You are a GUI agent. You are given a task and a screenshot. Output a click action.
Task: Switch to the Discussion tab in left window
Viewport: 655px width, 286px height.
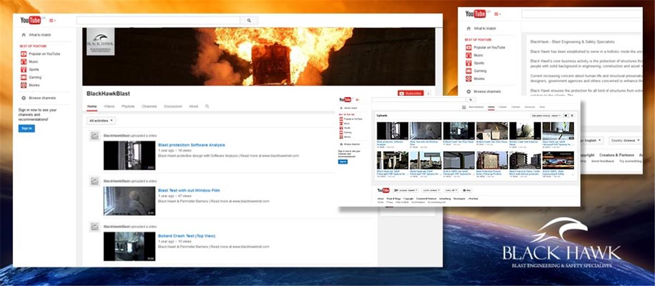[173, 106]
